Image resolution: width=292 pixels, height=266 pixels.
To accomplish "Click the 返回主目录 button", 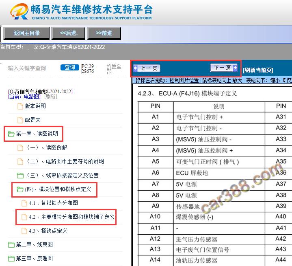I will (26, 33).
